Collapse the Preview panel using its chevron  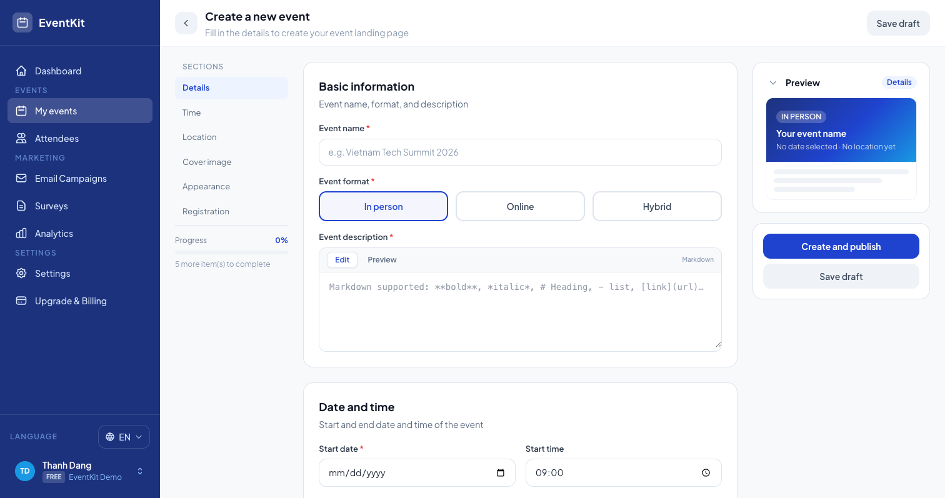[x=773, y=82]
